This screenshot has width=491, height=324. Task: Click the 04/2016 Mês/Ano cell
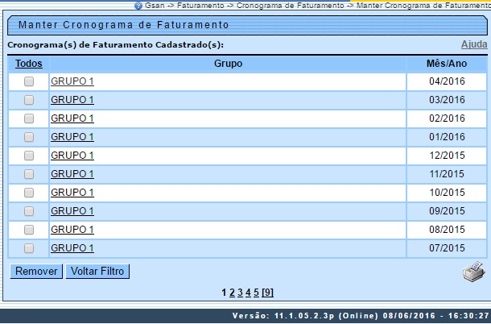click(447, 81)
